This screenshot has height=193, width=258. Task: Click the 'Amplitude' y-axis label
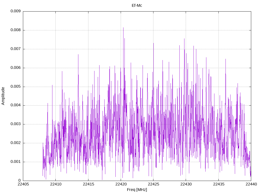[x=3, y=96]
